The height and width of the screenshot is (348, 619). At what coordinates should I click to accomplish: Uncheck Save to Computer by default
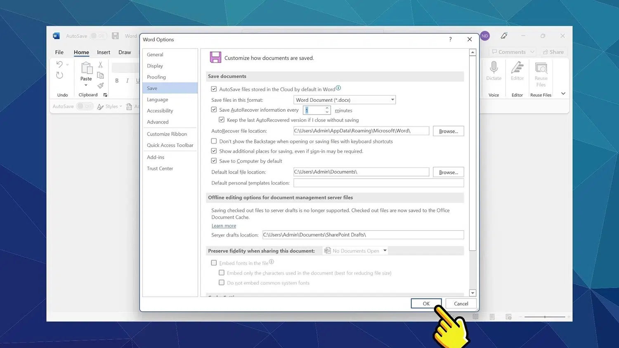(x=214, y=161)
